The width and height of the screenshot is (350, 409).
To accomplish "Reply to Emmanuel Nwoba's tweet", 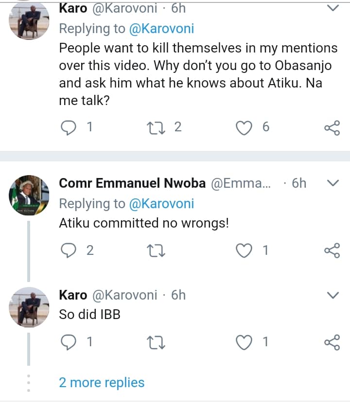I will click(69, 250).
